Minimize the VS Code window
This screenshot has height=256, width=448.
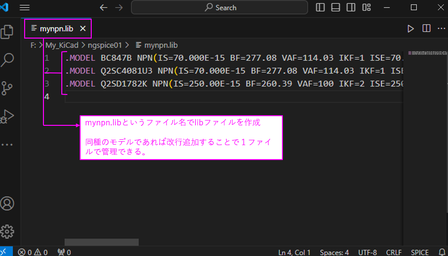coord(387,7)
